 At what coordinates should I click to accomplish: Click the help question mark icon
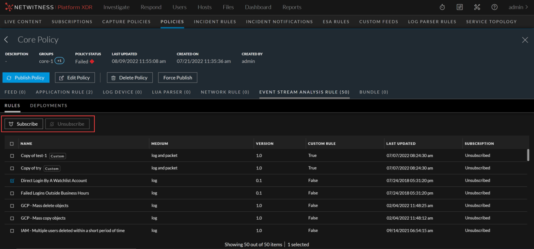pos(494,7)
